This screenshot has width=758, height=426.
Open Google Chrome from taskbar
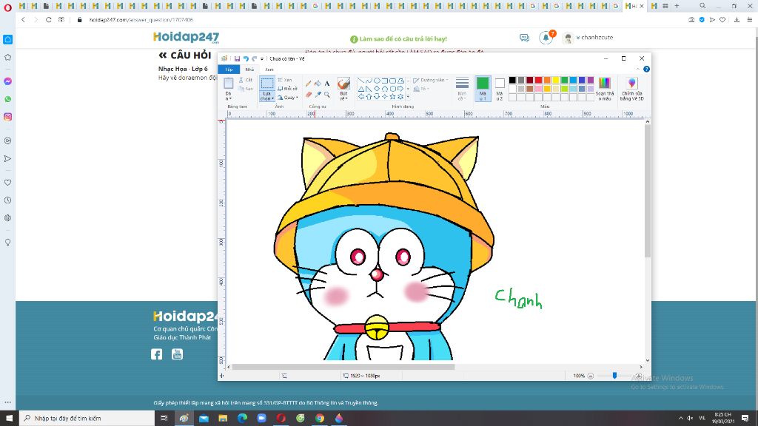[x=320, y=419]
